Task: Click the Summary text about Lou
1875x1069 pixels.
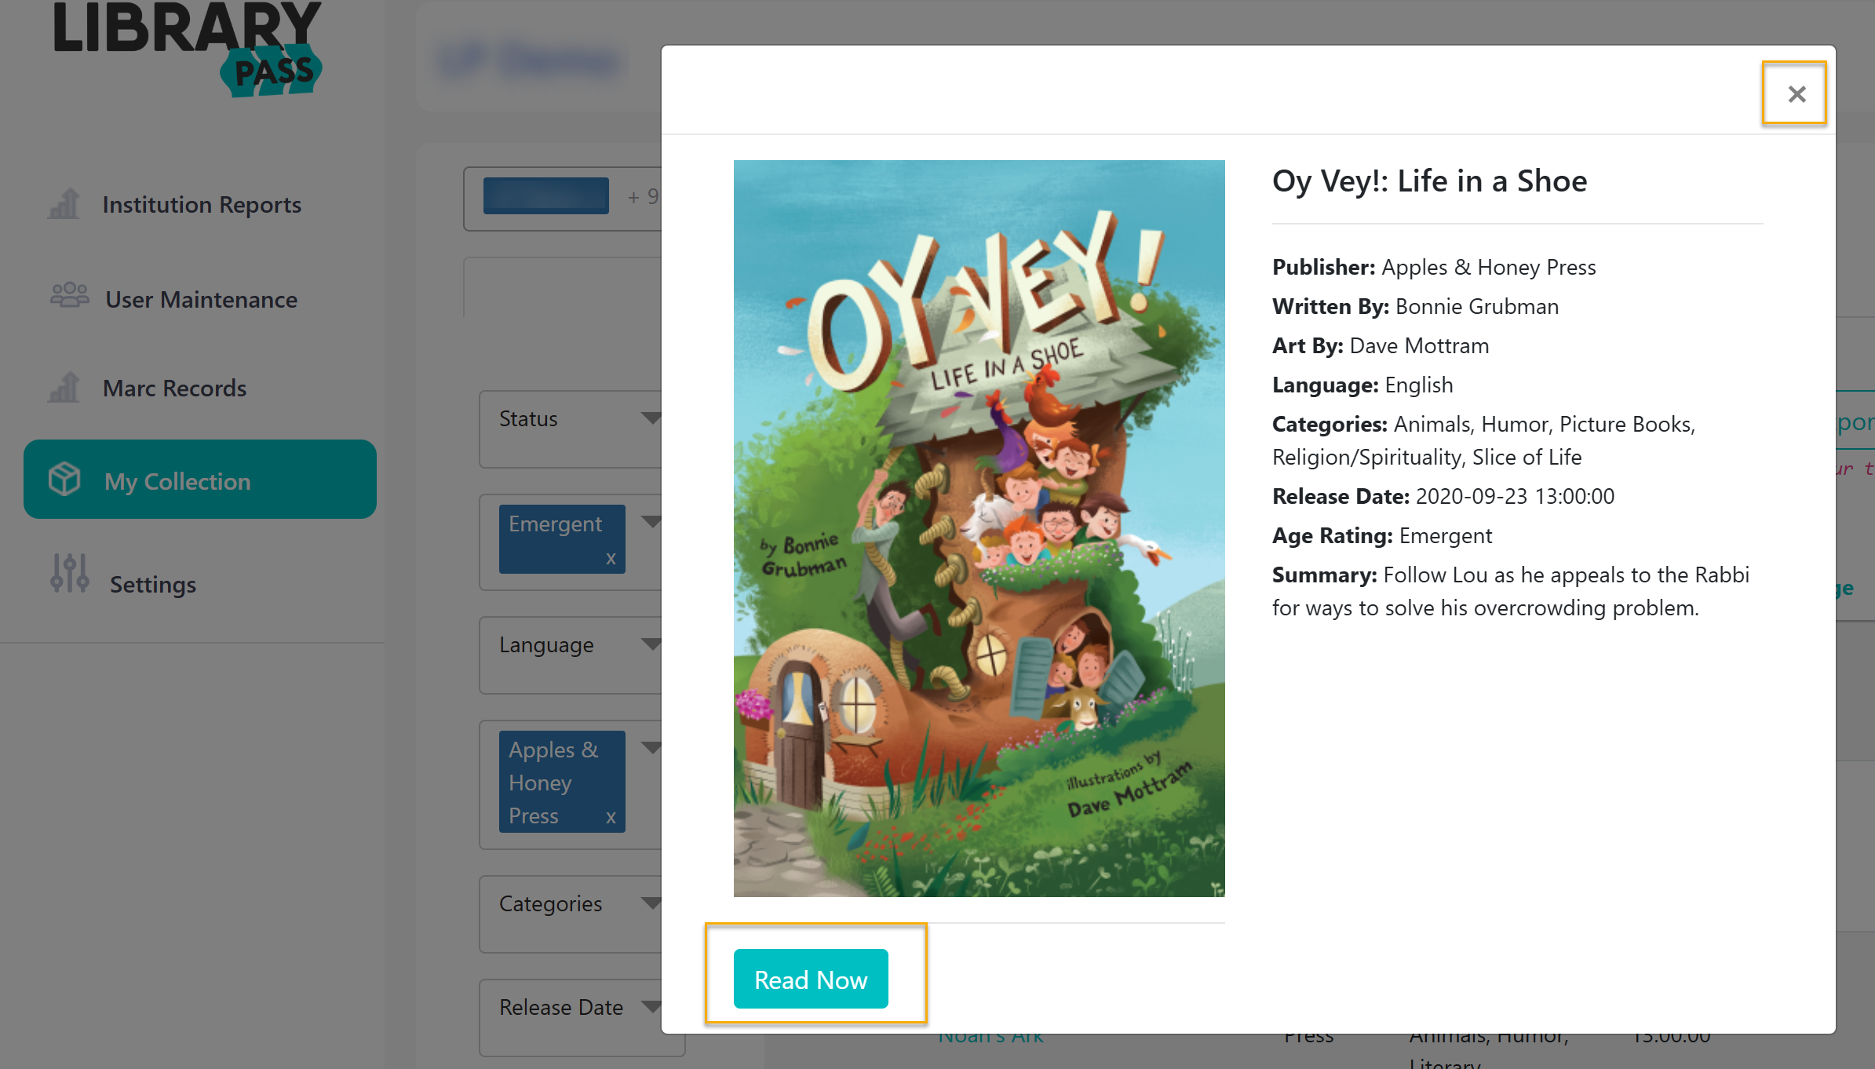Action: pos(1511,591)
